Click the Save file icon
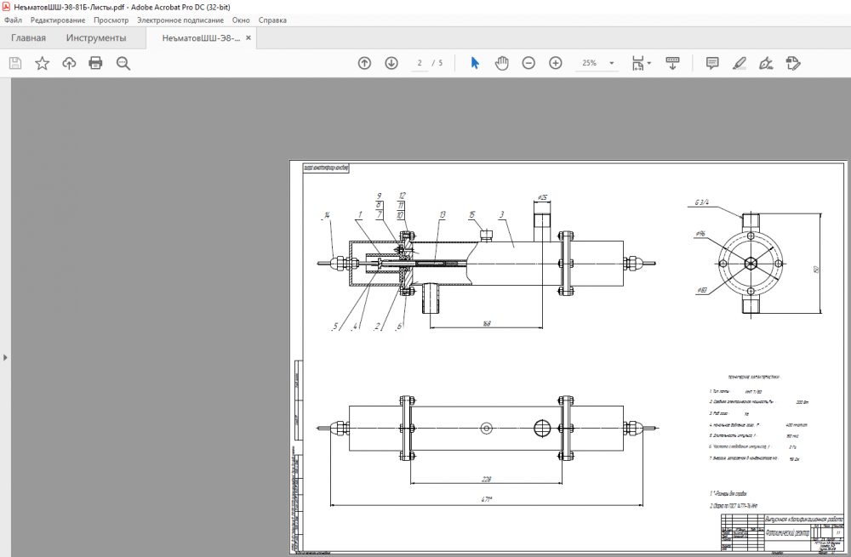This screenshot has height=557, width=851. pos(14,63)
